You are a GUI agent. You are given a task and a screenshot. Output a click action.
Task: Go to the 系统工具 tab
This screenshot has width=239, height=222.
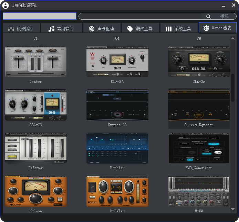(179, 28)
